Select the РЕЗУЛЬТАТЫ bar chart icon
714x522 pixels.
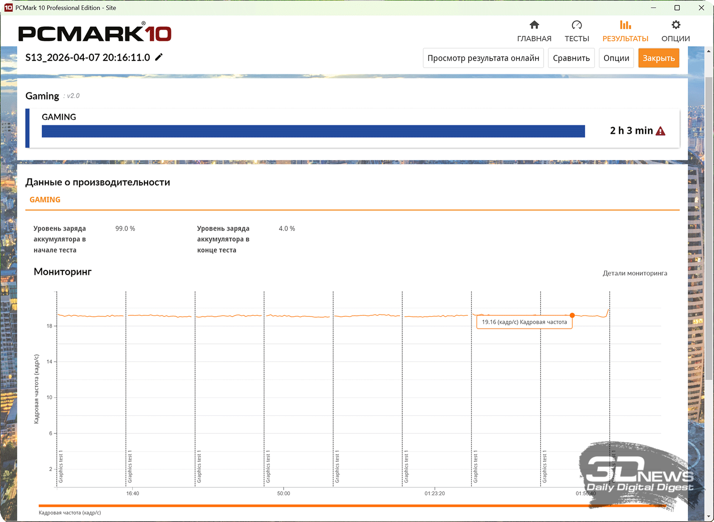[x=625, y=25]
